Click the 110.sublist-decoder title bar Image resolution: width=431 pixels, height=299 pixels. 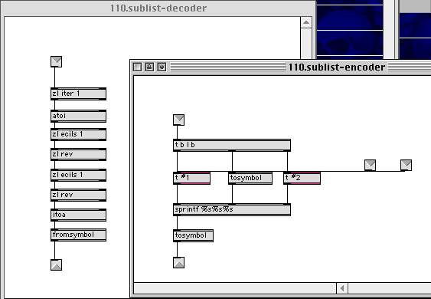point(158,8)
